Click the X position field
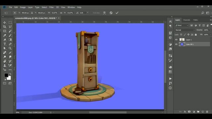The width and height of the screenshot is (212, 119). (25, 13)
